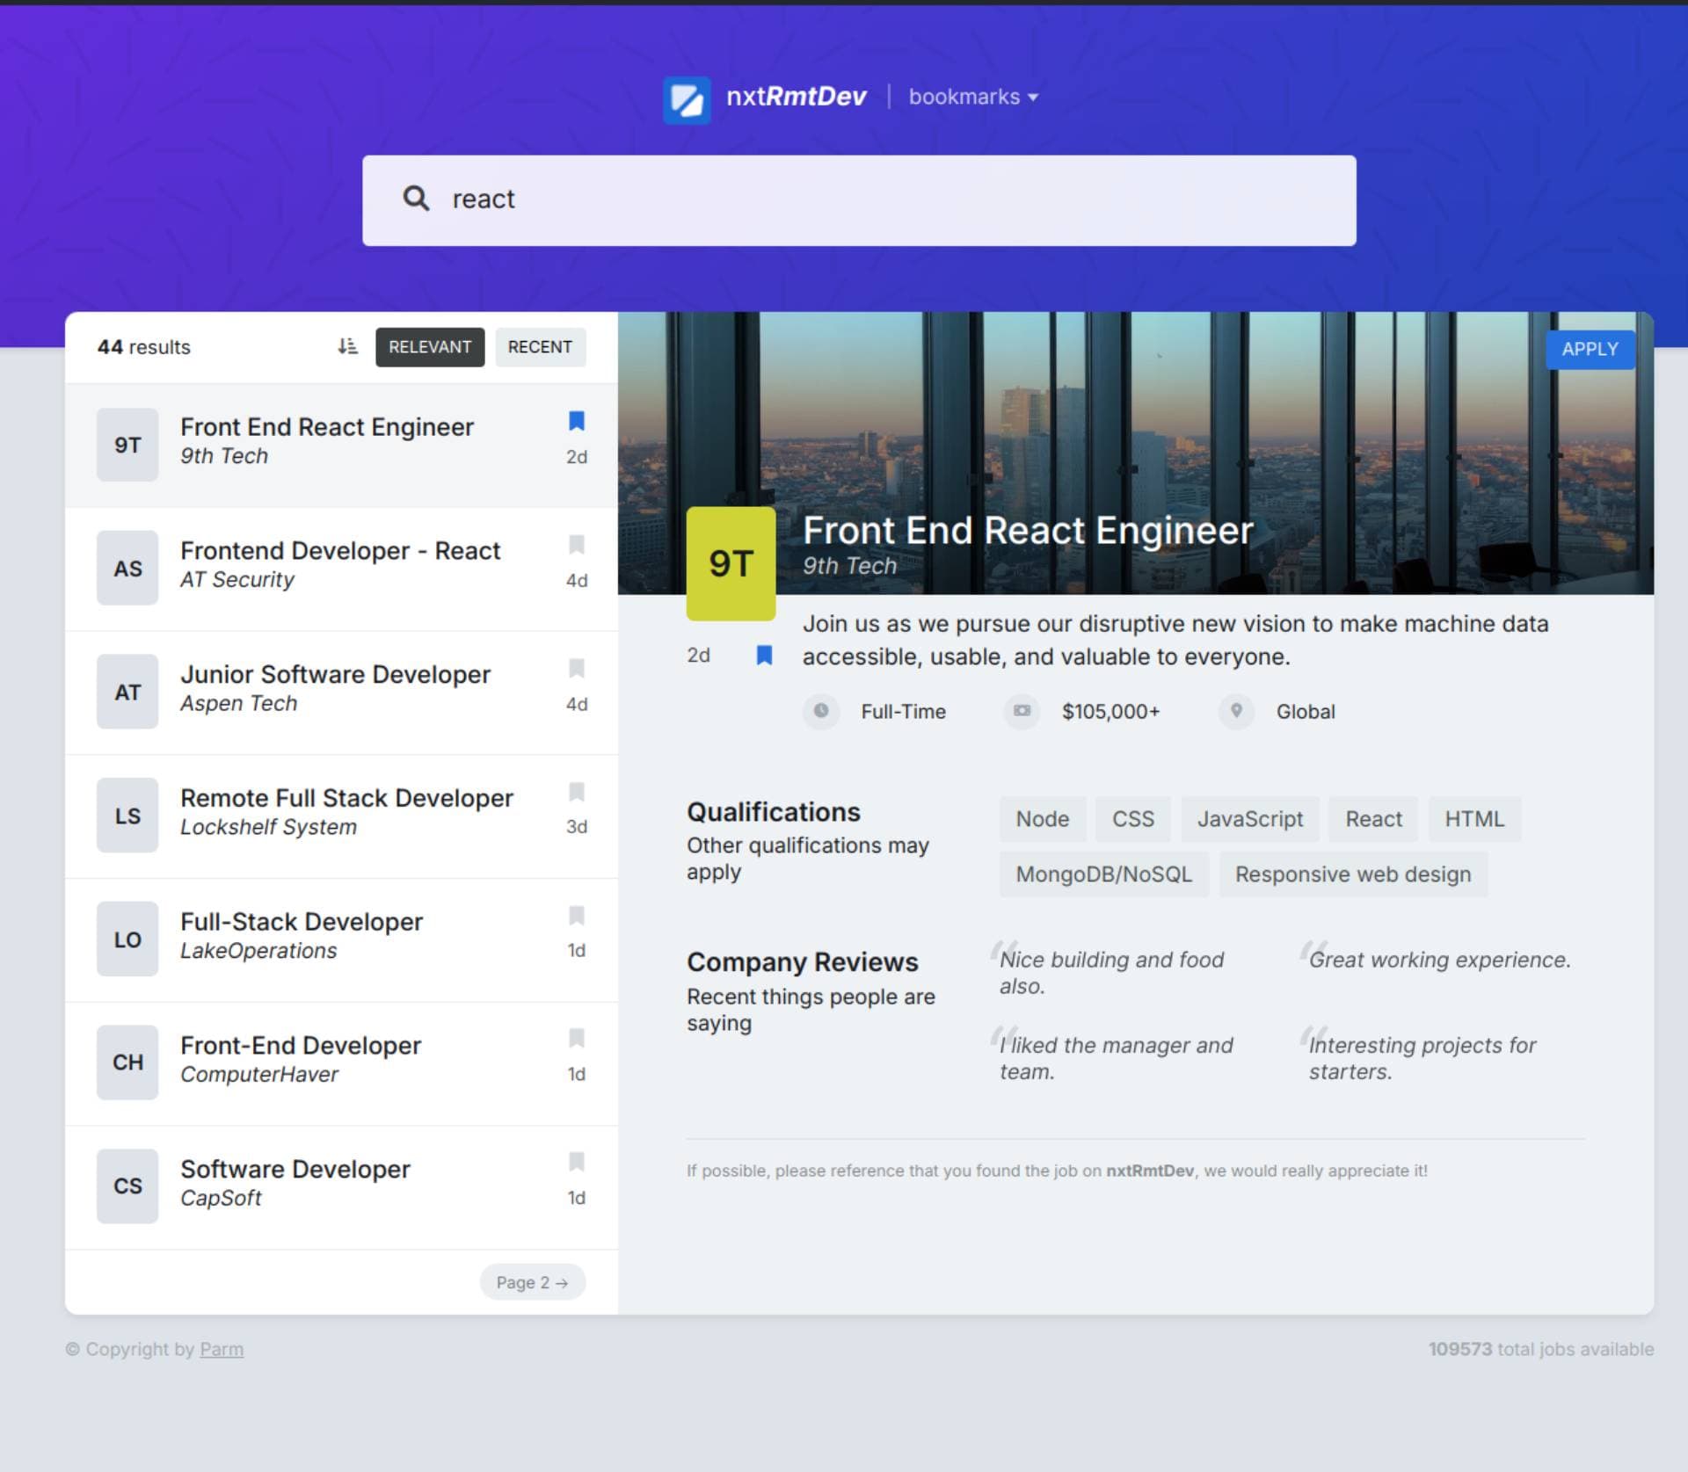1688x1472 pixels.
Task: Open Front End React Engineer listing
Action: [x=341, y=446]
